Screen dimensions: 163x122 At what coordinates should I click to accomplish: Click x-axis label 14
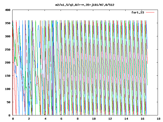pyautogui.click(x=126, y=119)
